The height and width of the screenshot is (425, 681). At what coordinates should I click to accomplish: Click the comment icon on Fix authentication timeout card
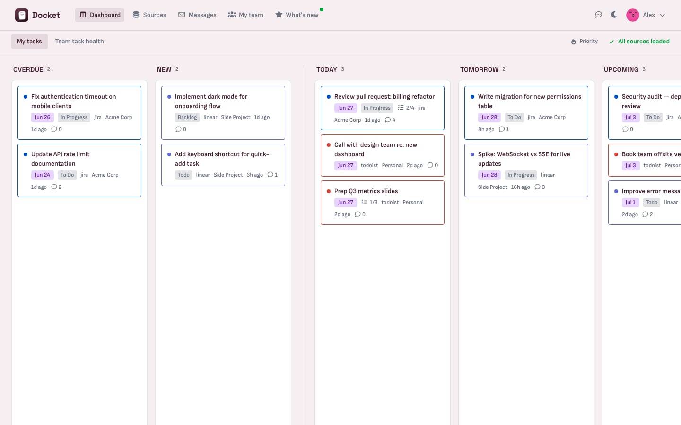[54, 129]
